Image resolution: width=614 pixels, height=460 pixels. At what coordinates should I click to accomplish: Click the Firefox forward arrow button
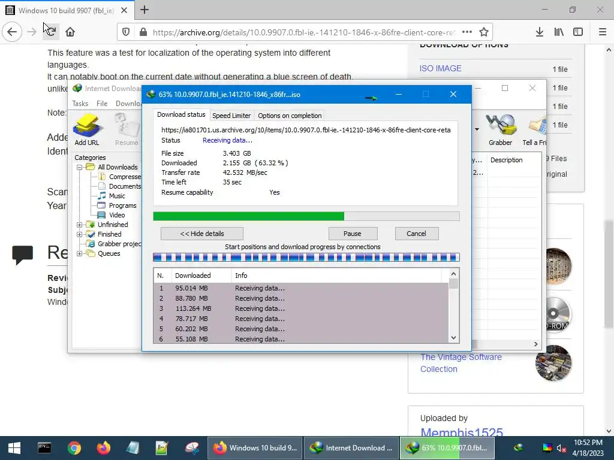pos(32,32)
